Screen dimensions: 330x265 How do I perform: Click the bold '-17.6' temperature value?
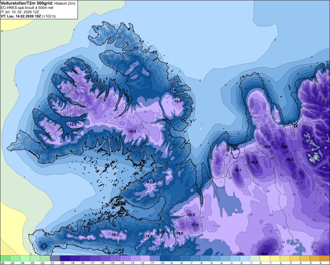tap(267, 147)
